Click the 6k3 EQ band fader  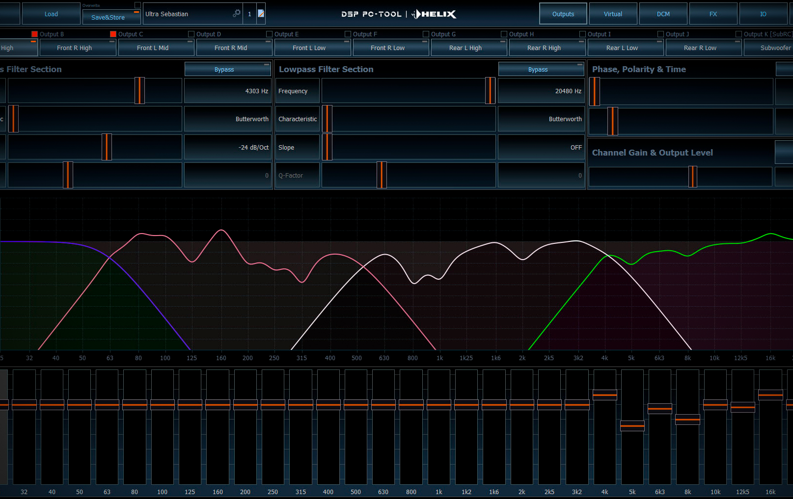(659, 408)
